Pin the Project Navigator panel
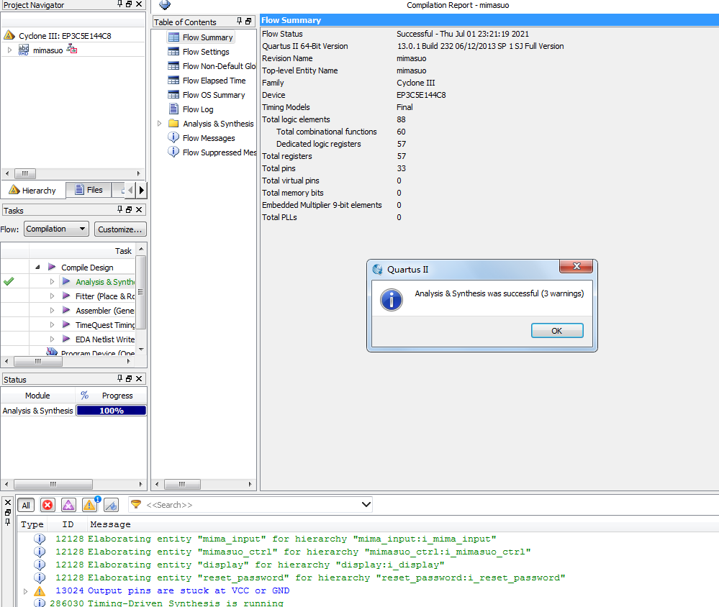This screenshot has height=607, width=719. pyautogui.click(x=119, y=4)
